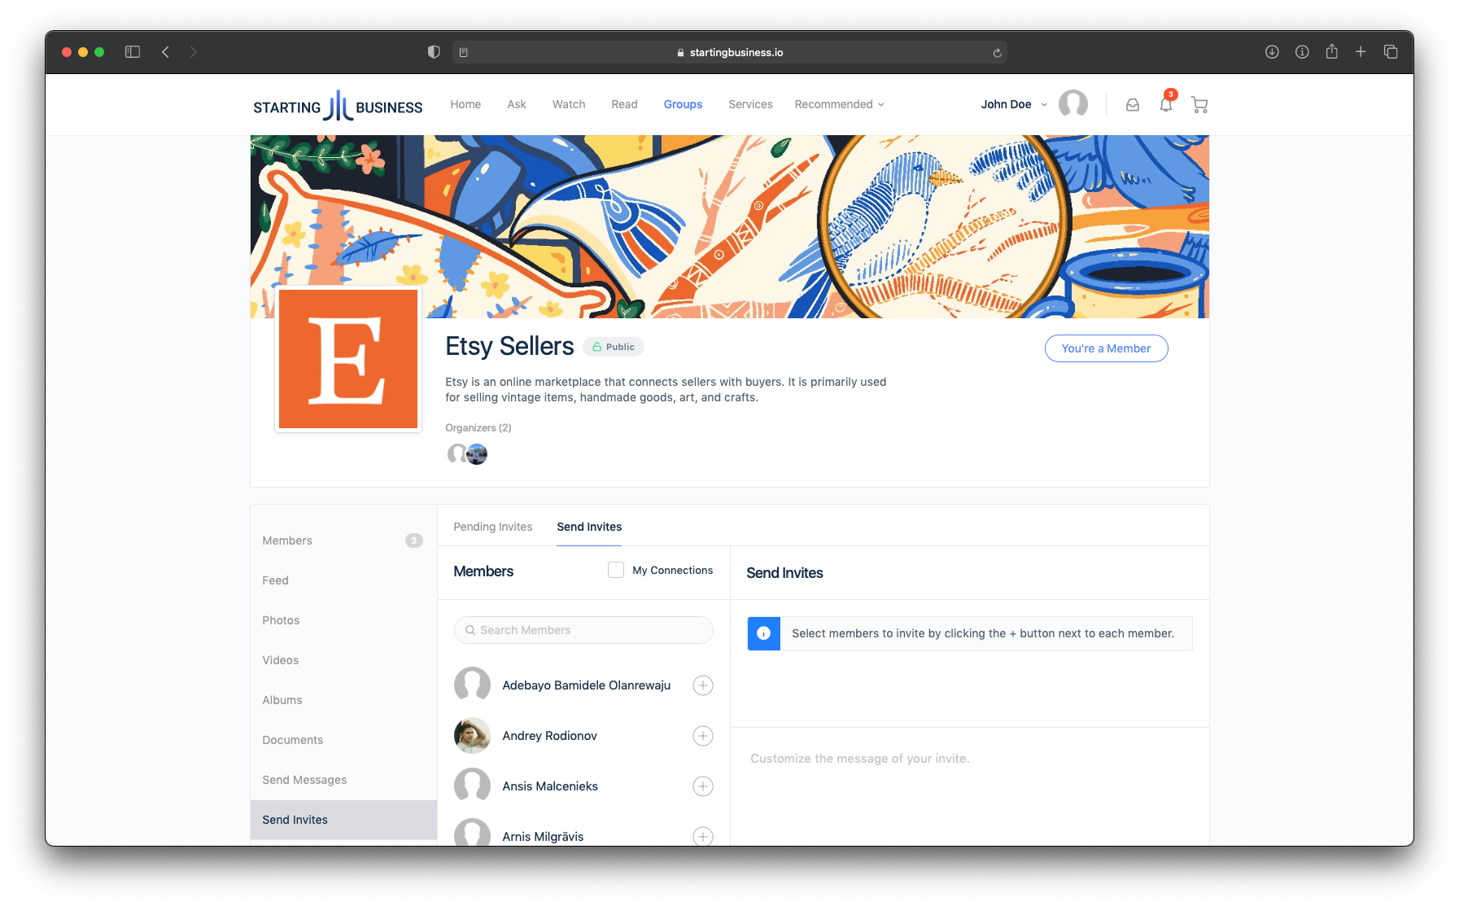Viewport: 1459px width, 906px height.
Task: Open the Groups nav item
Action: coord(683,104)
